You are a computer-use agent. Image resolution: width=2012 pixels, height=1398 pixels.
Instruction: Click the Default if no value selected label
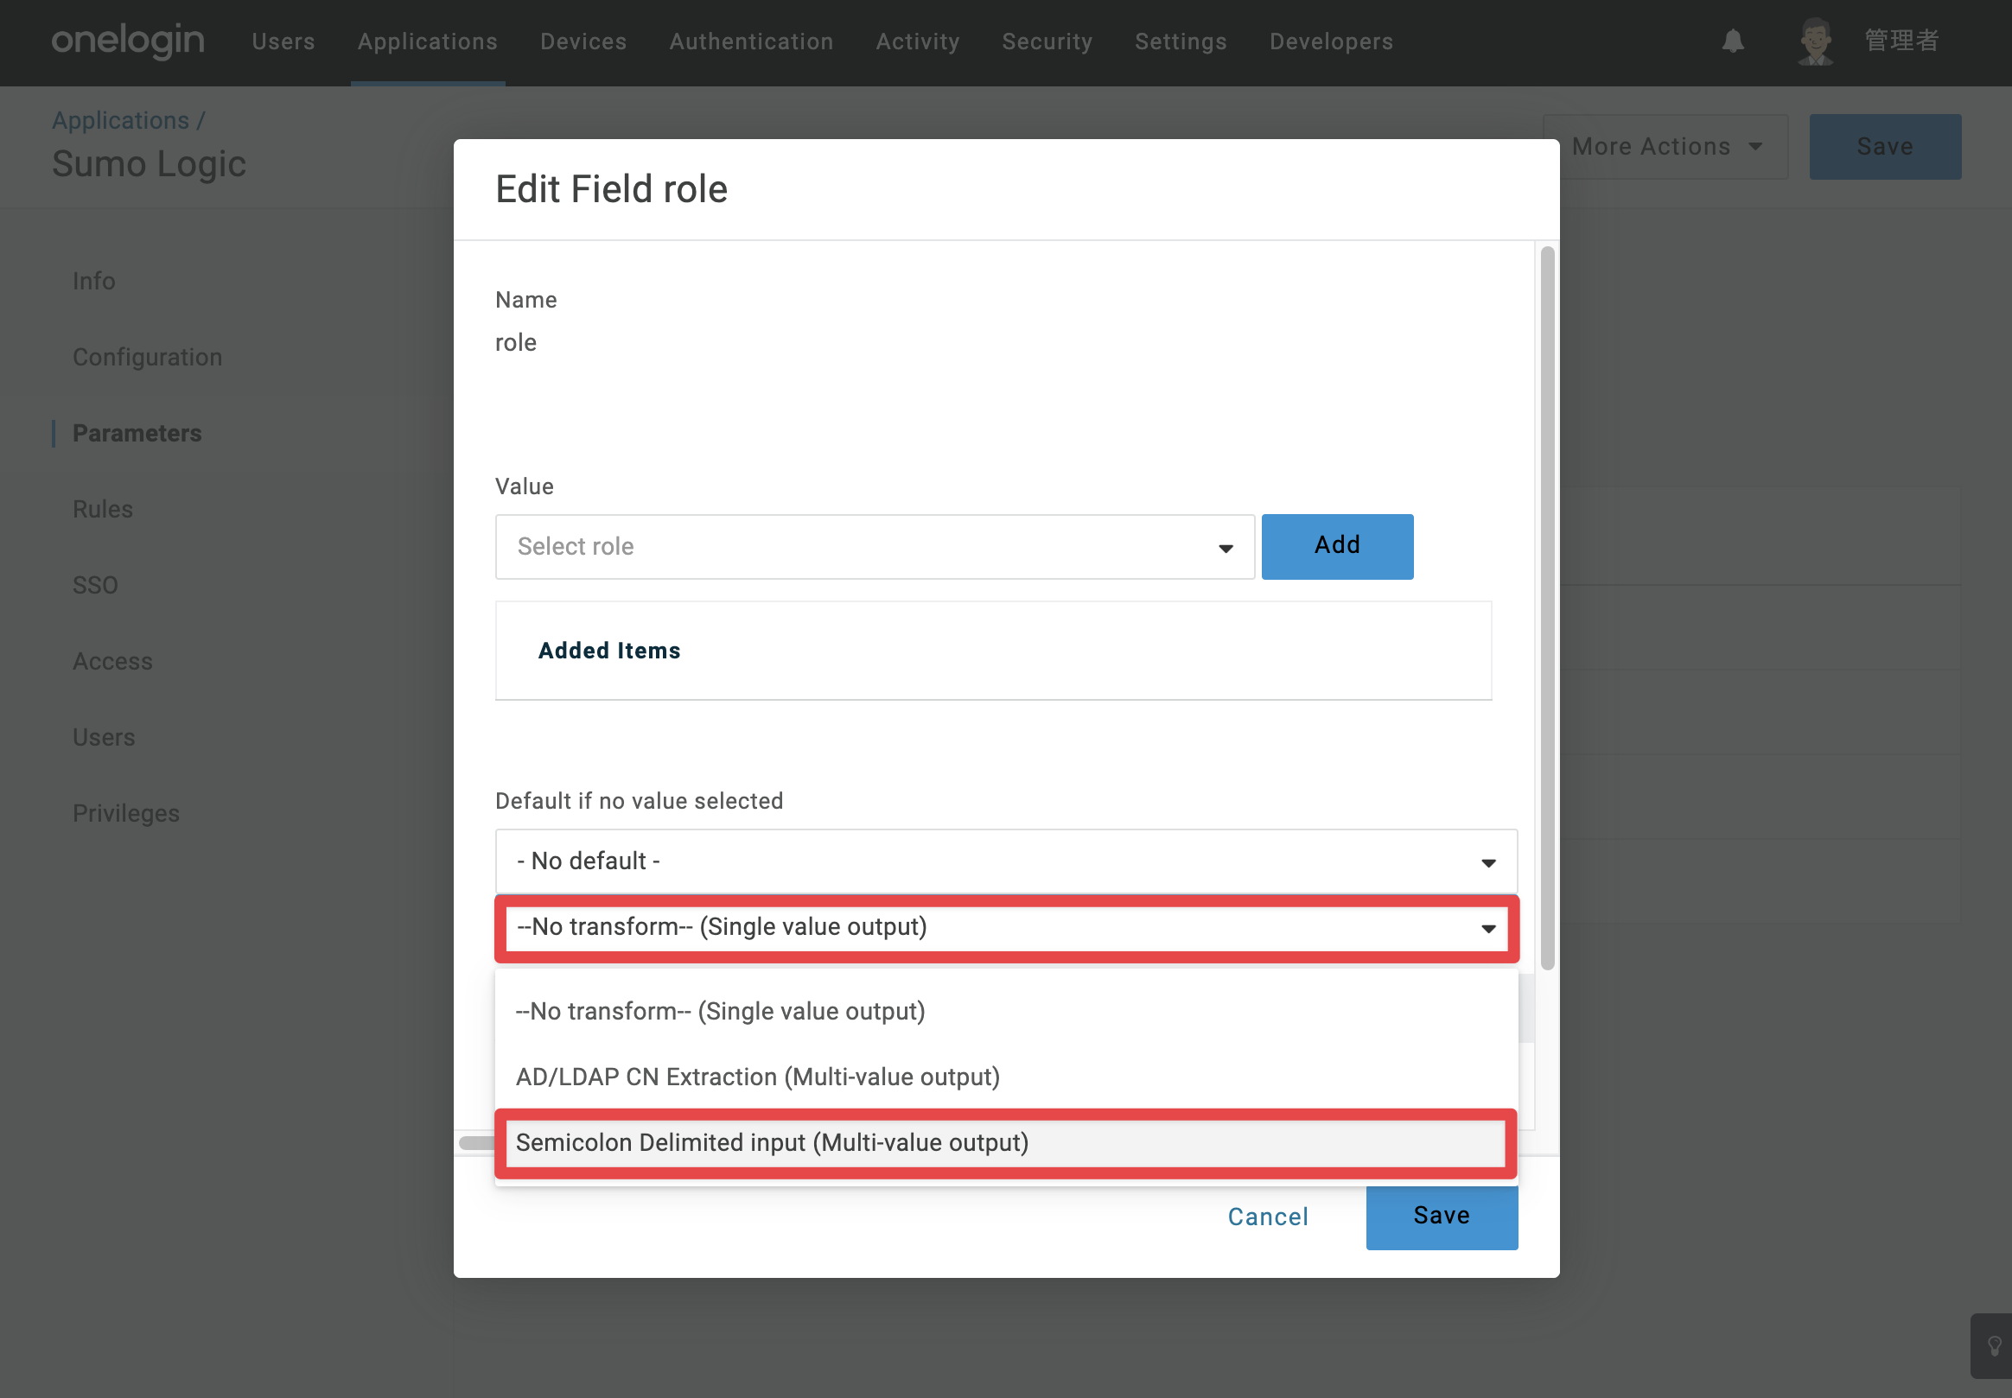coord(639,801)
